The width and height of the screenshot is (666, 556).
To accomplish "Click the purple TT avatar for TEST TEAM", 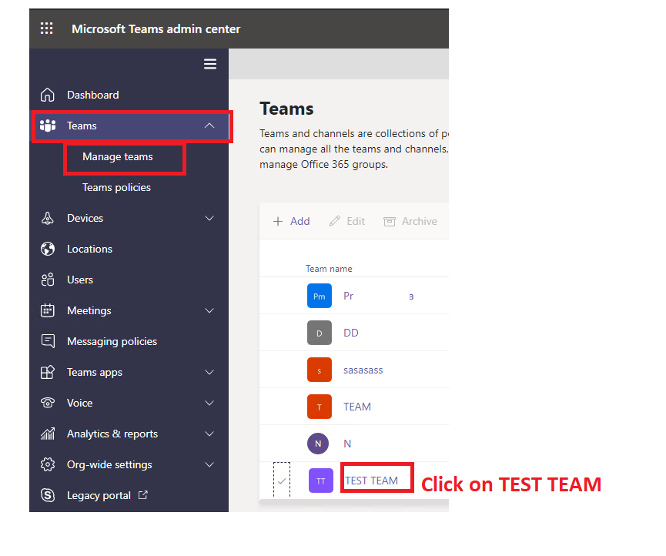I will point(321,481).
